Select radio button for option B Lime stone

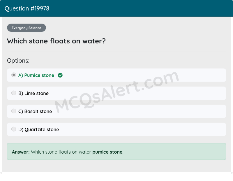tap(14, 93)
